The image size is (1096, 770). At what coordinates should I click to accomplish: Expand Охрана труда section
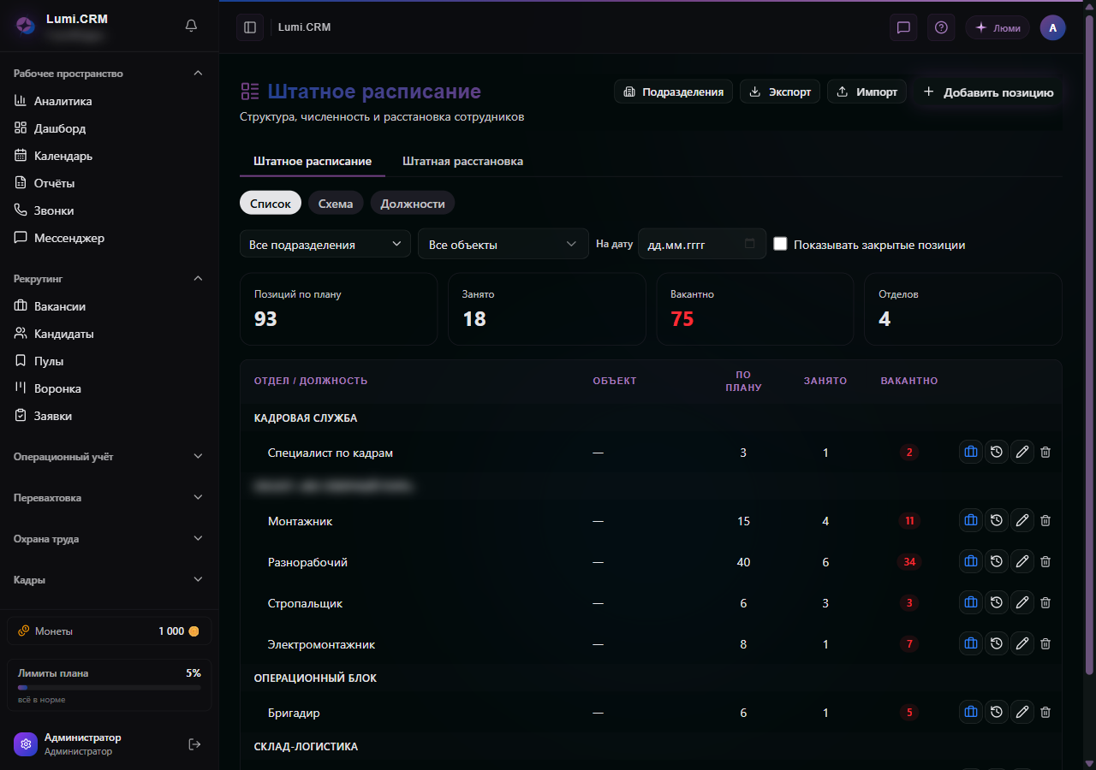click(110, 539)
